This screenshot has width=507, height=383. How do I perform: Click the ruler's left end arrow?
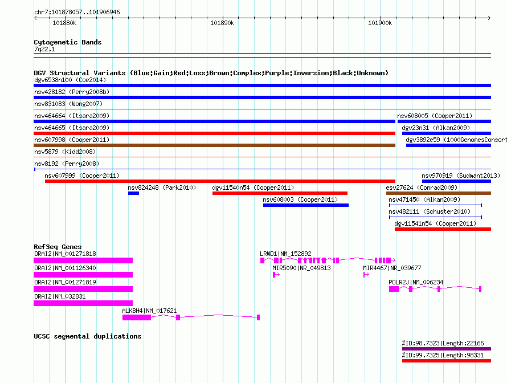(x=35, y=18)
